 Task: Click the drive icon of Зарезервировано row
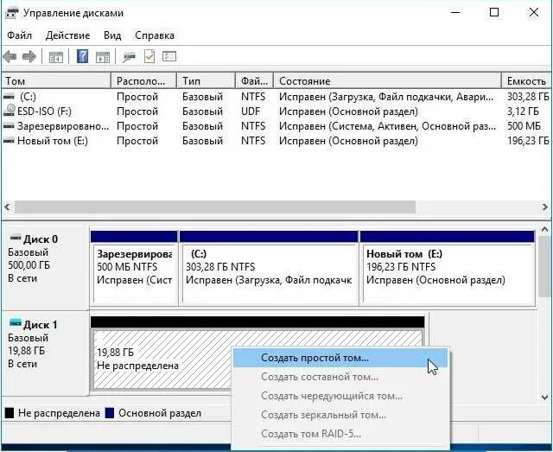tap(9, 126)
